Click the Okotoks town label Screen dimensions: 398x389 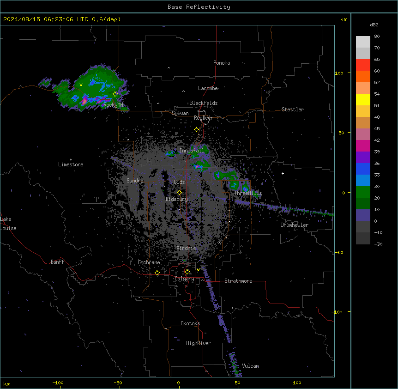[190, 323]
